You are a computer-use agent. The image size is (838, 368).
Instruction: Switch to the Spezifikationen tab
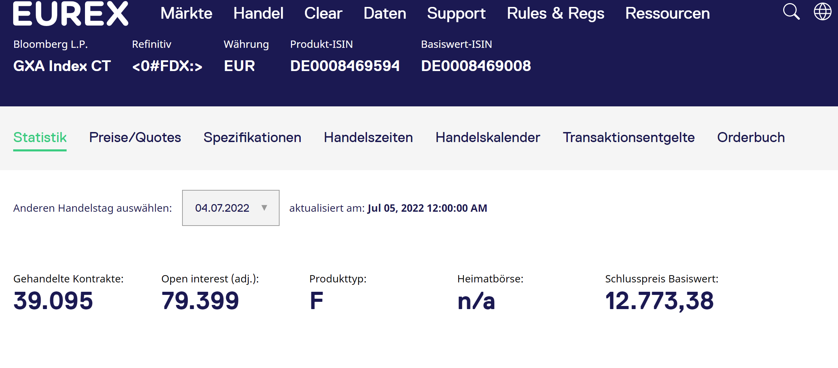(x=252, y=138)
